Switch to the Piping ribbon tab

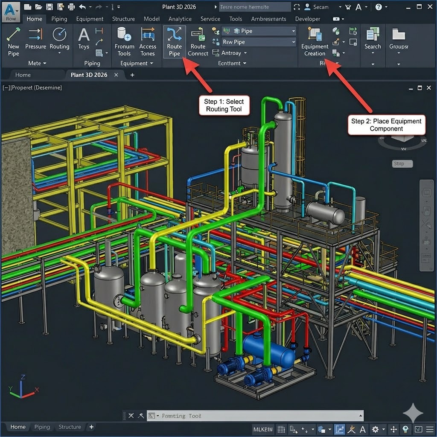(x=59, y=19)
